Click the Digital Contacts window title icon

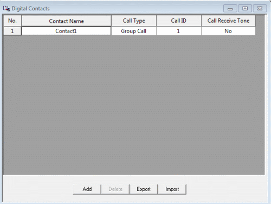pyautogui.click(x=7, y=9)
